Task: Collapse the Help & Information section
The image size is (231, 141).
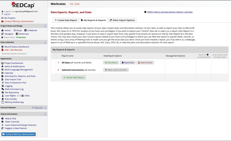Action: tap(45, 114)
